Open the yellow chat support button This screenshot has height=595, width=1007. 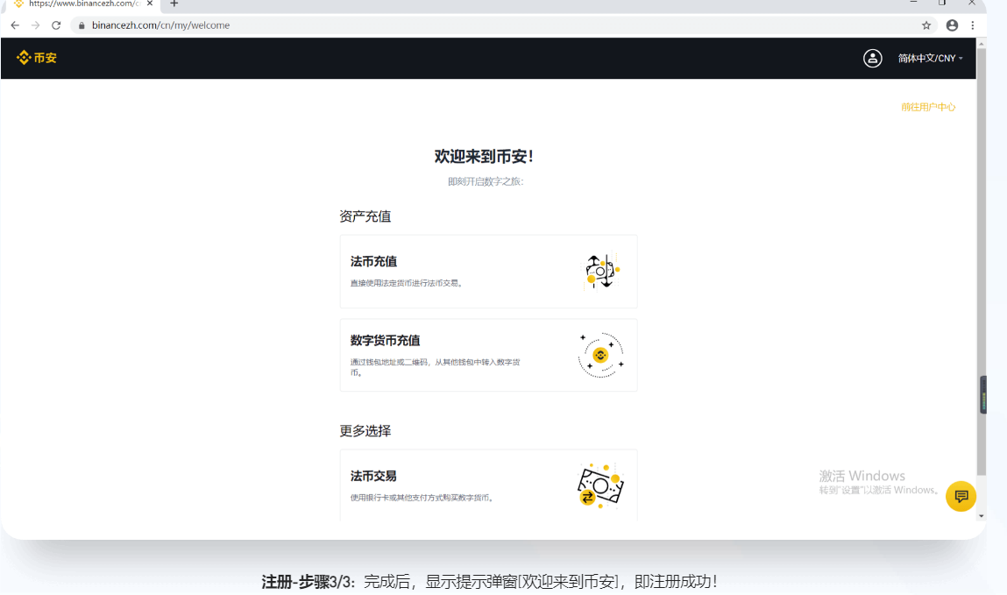[961, 496]
